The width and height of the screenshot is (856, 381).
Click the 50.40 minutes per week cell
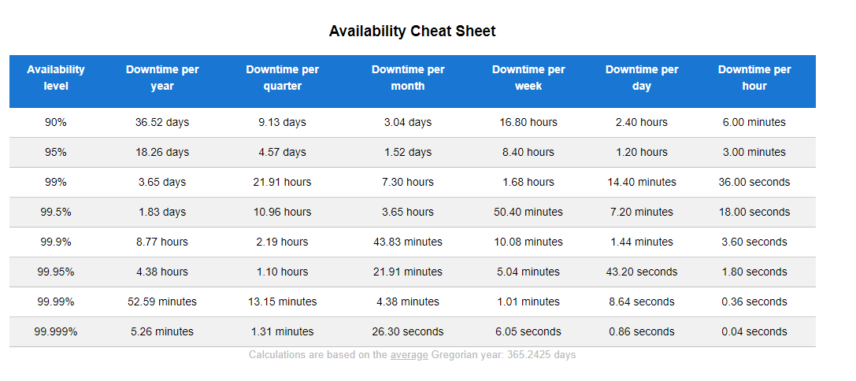pos(528,212)
